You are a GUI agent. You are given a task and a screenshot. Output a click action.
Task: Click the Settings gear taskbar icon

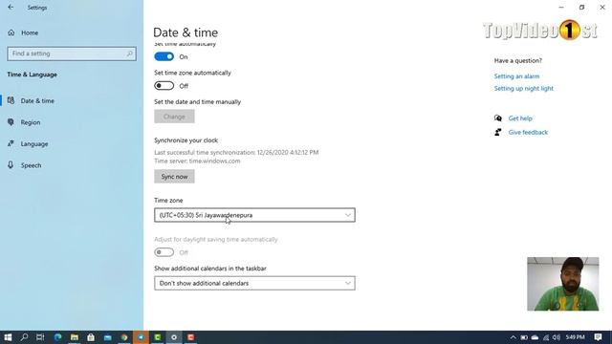point(174,337)
